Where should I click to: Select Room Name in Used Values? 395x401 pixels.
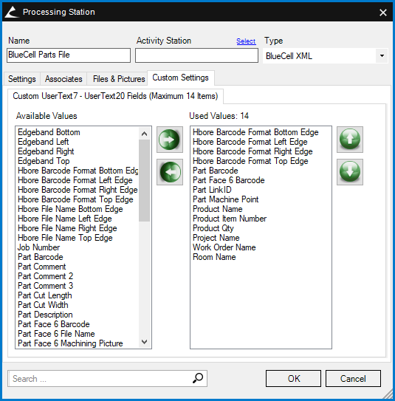pos(214,257)
